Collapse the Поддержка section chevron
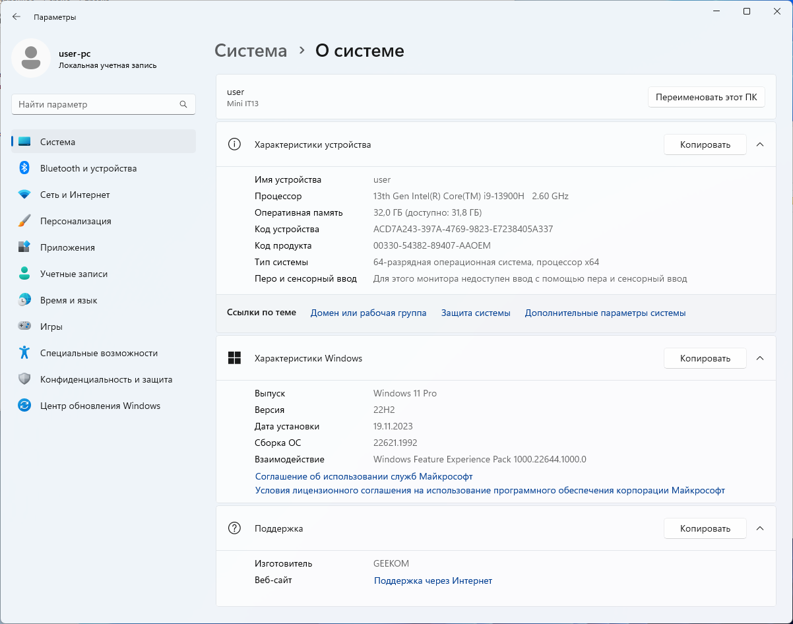 [x=760, y=528]
